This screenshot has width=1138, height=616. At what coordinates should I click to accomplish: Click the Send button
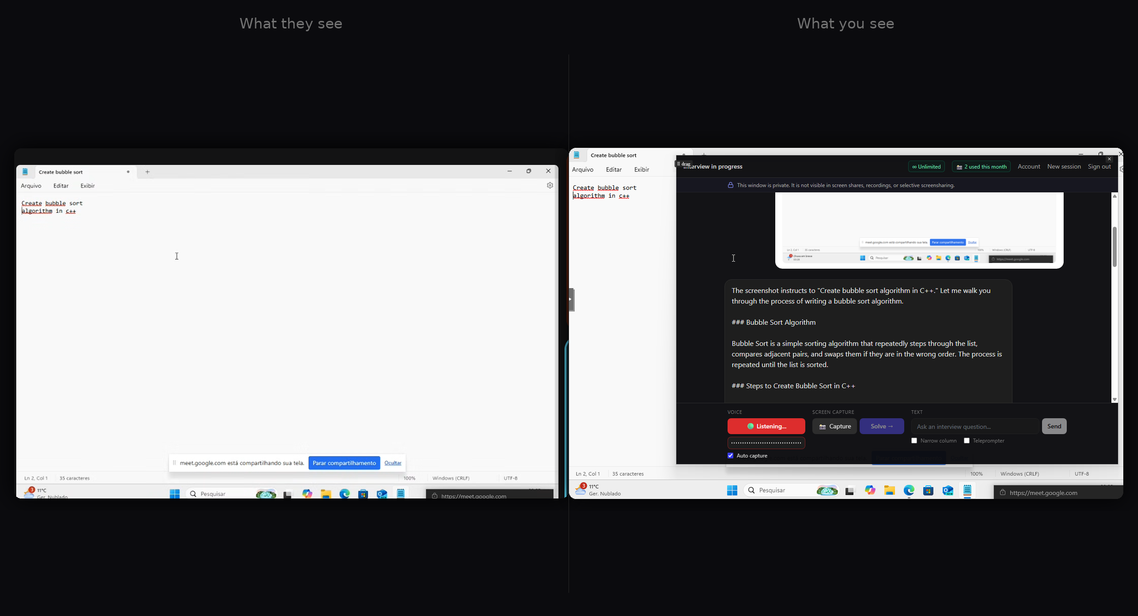[1054, 426]
